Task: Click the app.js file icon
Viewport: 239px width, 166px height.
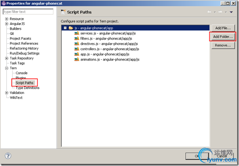Action: coord(77,54)
